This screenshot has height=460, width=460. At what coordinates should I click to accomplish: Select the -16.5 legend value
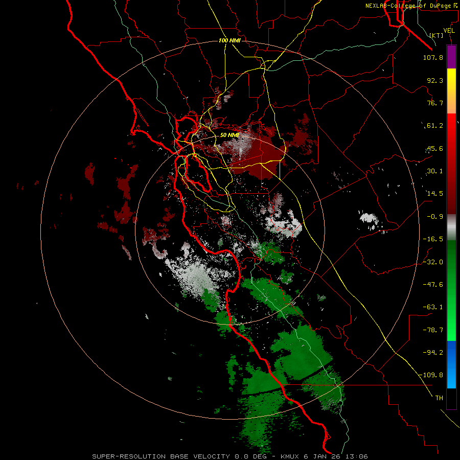click(433, 239)
